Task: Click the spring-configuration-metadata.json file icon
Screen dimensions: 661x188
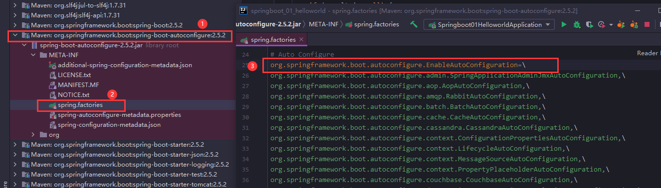Action: tap(53, 125)
